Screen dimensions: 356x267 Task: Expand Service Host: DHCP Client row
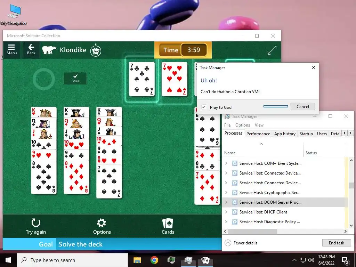[226, 212]
